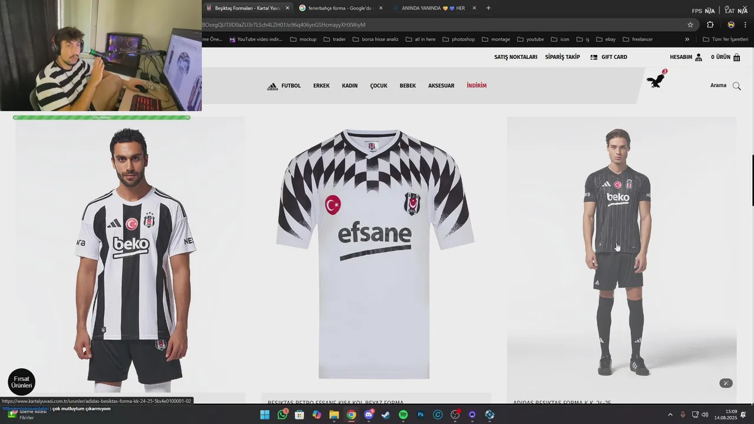The height and width of the screenshot is (424, 754).
Task: Click the İzleme listesi Fikirler widget
Action: click(27, 415)
